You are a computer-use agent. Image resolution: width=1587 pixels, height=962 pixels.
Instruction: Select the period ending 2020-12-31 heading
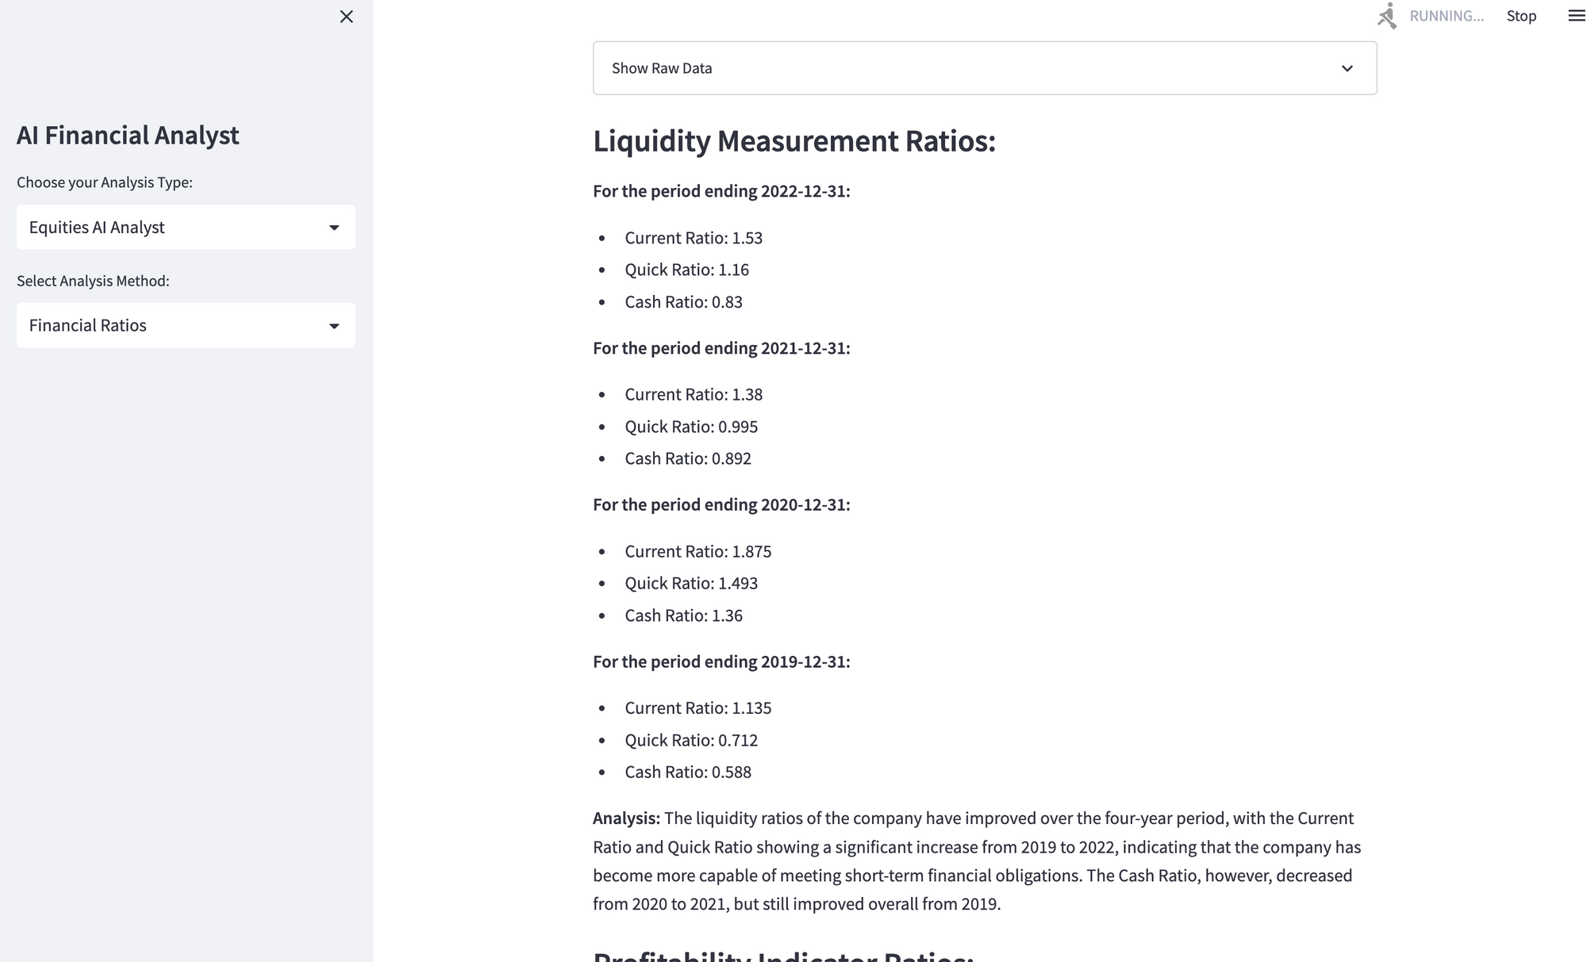[x=721, y=504]
